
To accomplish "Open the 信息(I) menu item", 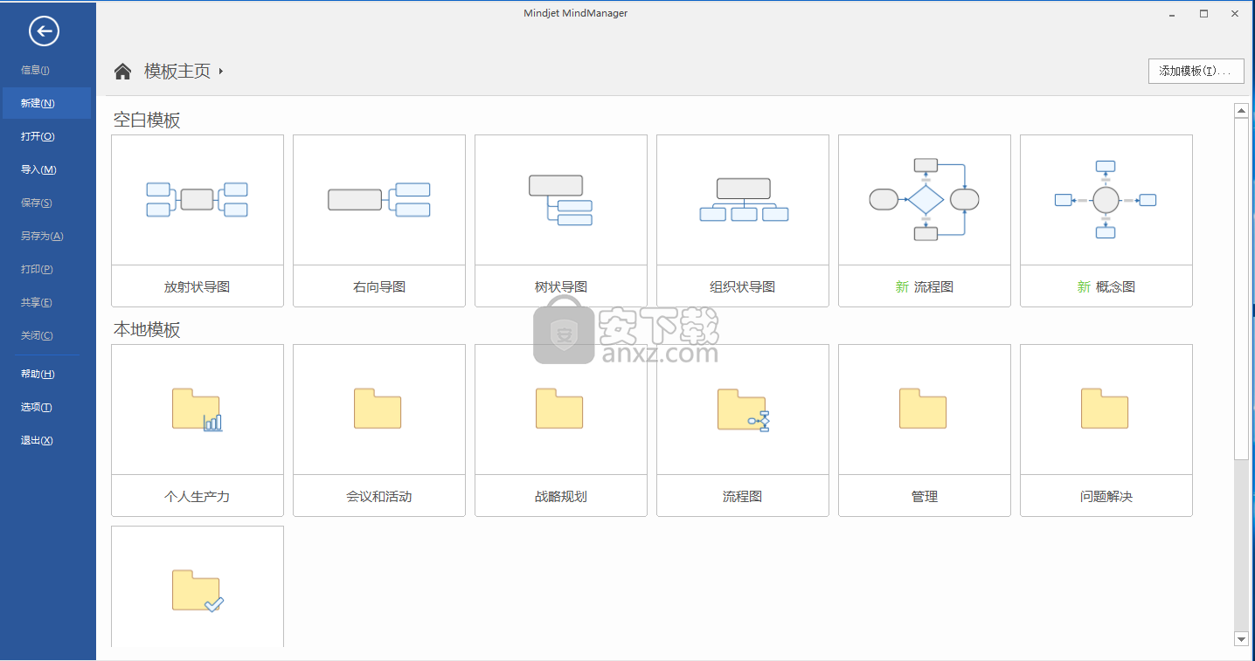I will pyautogui.click(x=47, y=70).
